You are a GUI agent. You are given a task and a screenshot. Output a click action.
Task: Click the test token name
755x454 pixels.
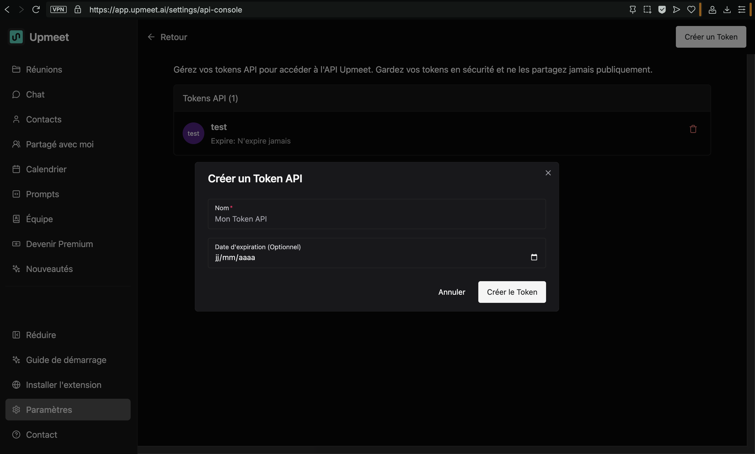(219, 127)
